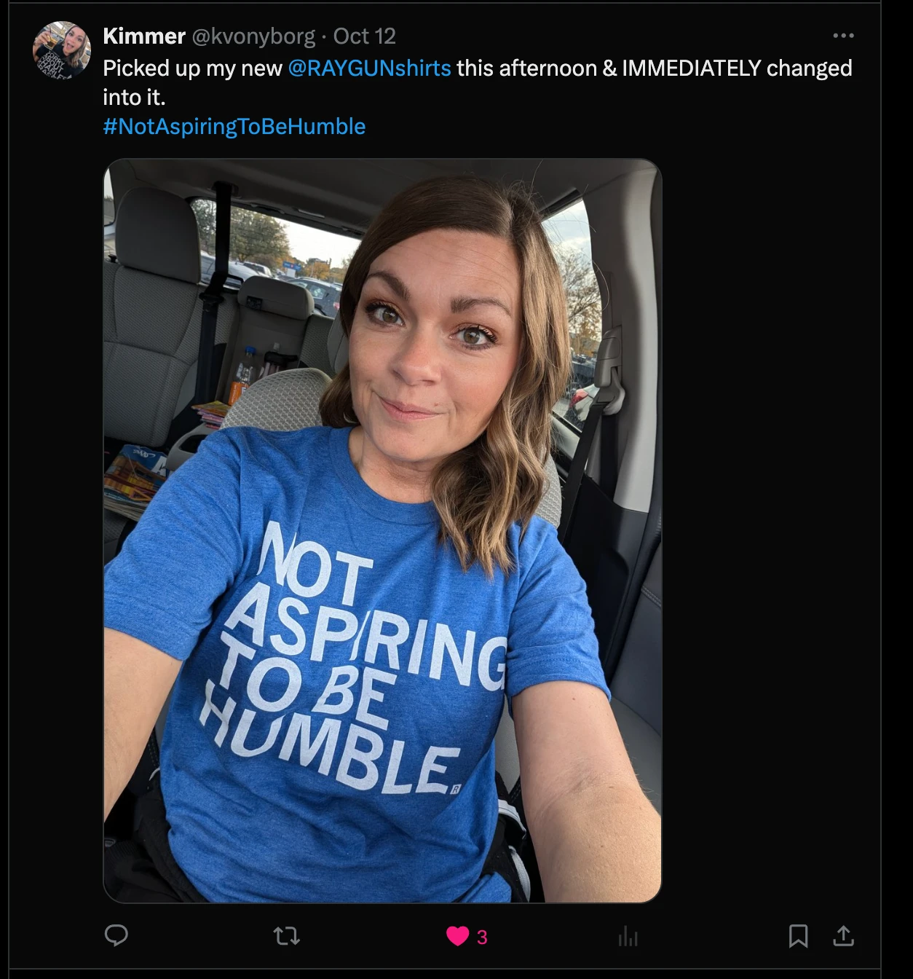The image size is (913, 979).
Task: Repost this tweet using the arrows icon
Action: [x=286, y=936]
